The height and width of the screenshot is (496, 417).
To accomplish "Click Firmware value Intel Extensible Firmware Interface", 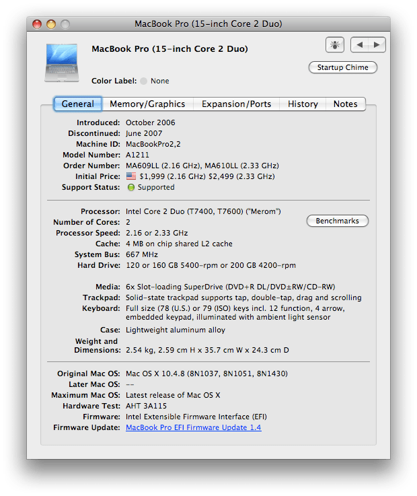I will pyautogui.click(x=196, y=417).
